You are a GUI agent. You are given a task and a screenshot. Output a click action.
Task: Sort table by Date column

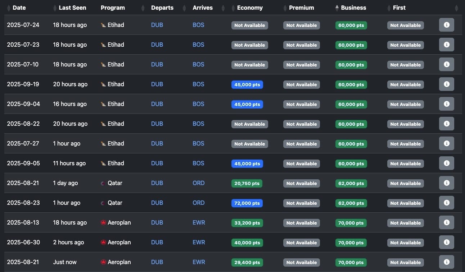(x=19, y=8)
